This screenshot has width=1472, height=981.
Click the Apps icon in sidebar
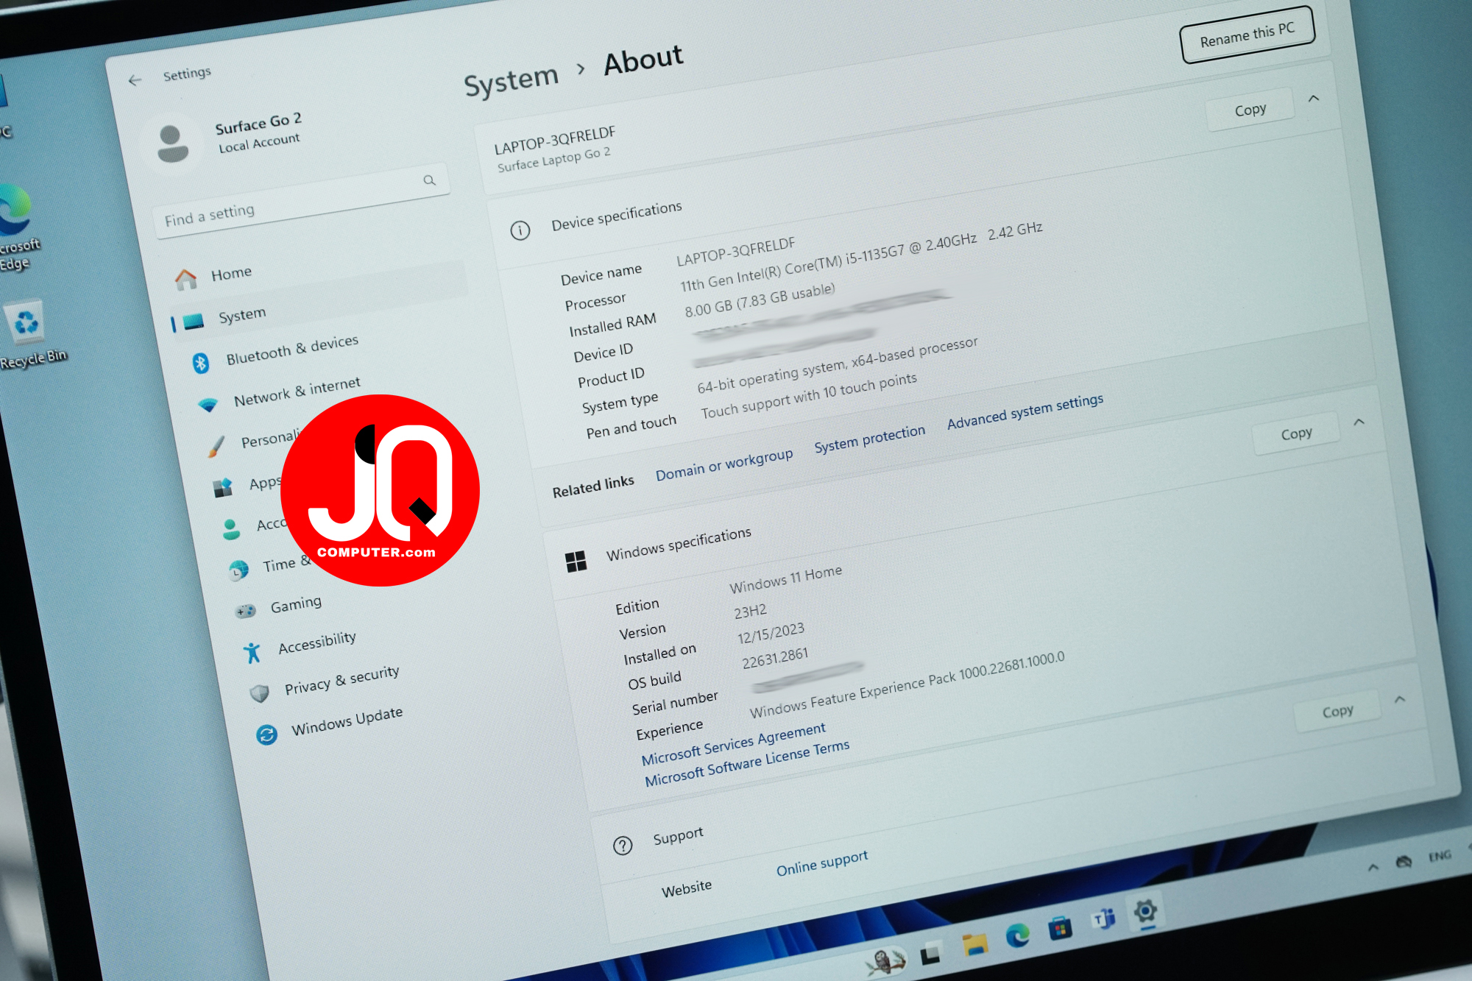point(223,487)
